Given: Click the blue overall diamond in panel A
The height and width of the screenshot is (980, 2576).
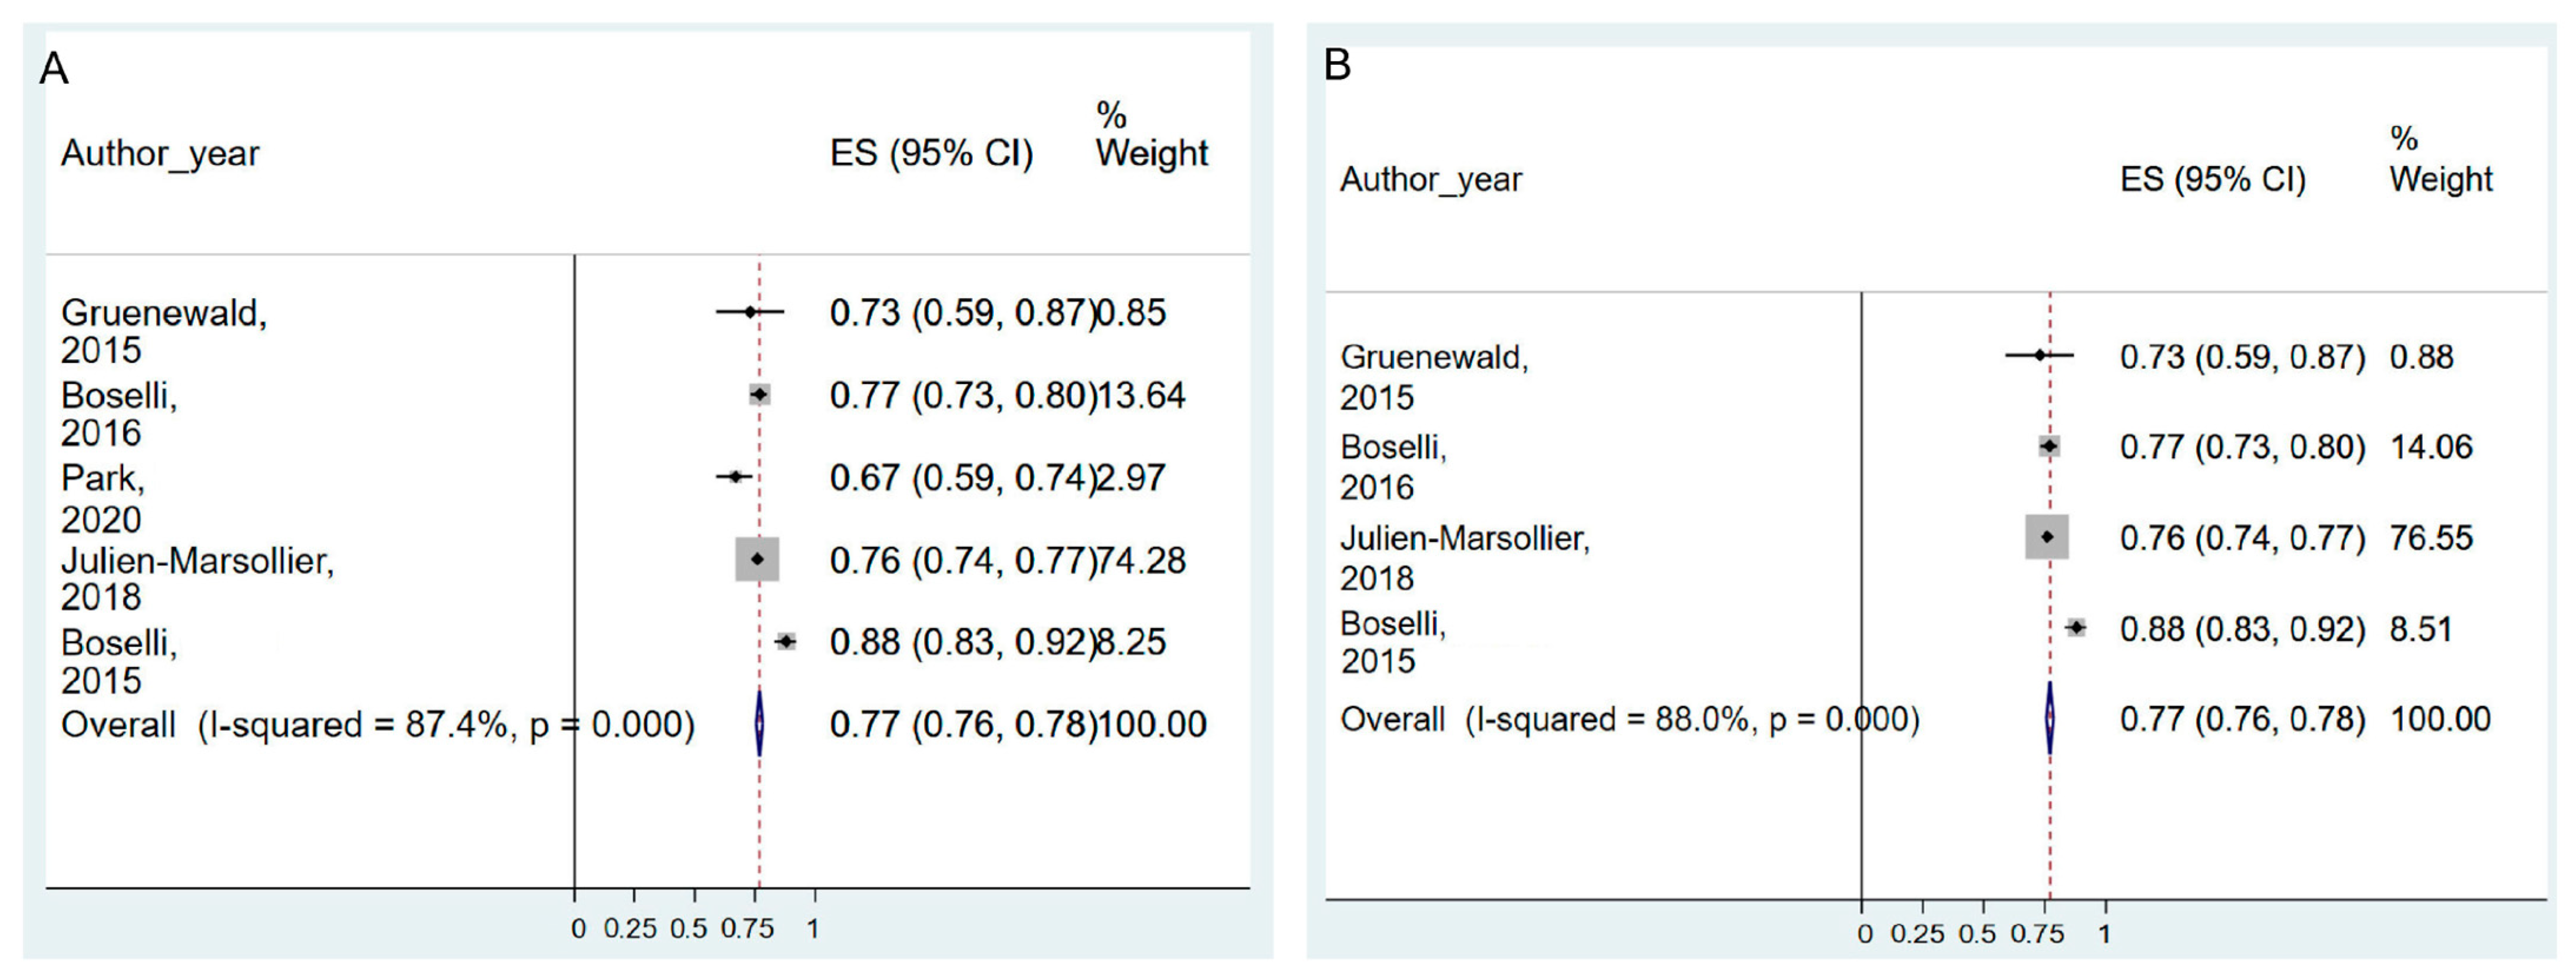Looking at the screenshot, I should pos(760,722).
